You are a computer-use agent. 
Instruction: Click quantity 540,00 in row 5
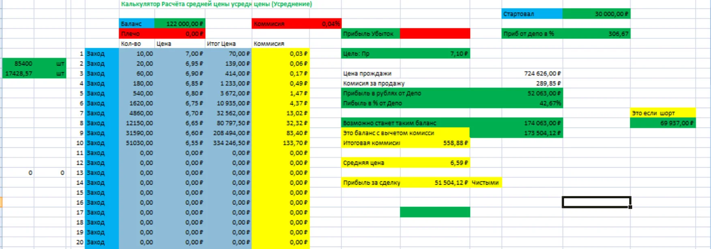[137, 94]
